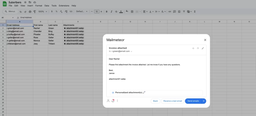The height and width of the screenshot is (116, 256).
Task: Click the Back button in Mailmeteor
Action: point(155,101)
